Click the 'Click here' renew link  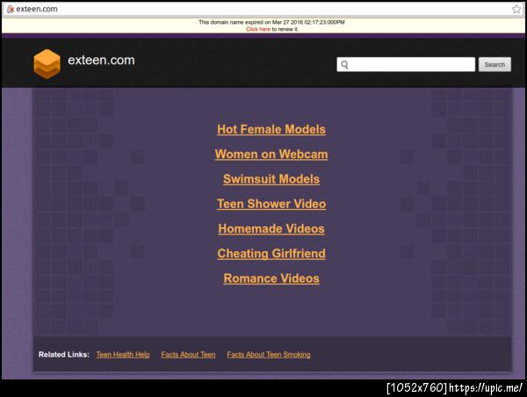click(x=257, y=29)
